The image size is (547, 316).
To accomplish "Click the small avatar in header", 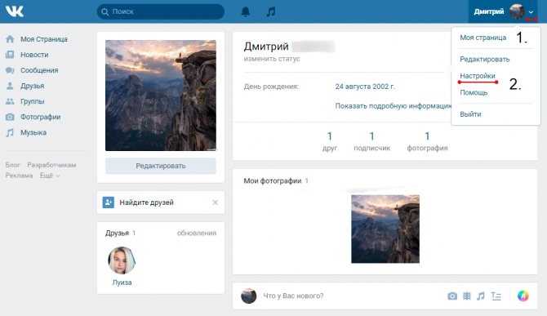I will point(517,12).
